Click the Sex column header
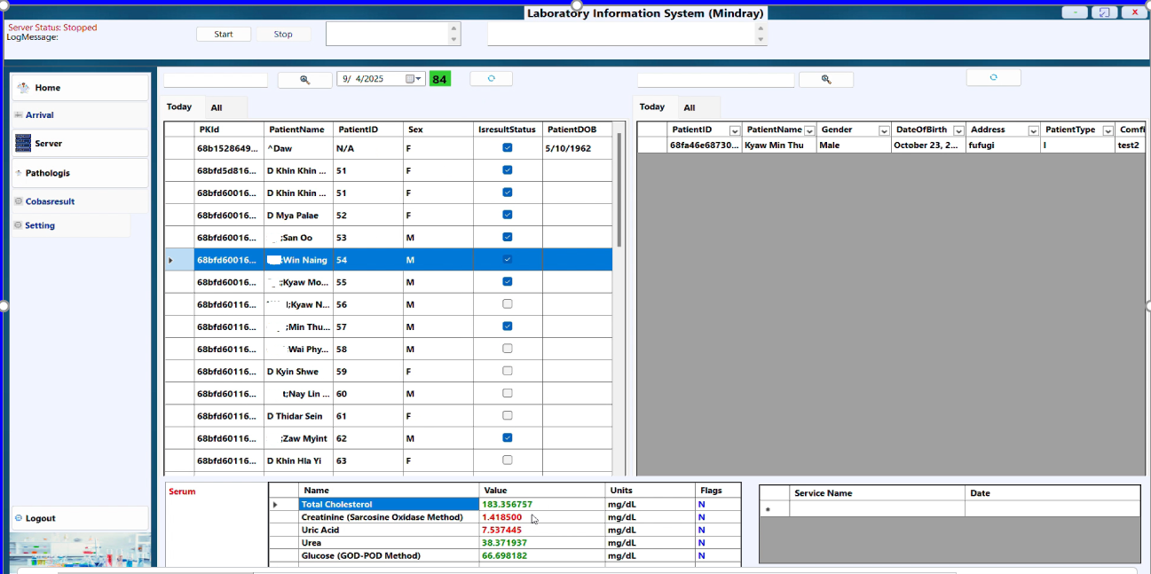The width and height of the screenshot is (1151, 574). [x=437, y=130]
